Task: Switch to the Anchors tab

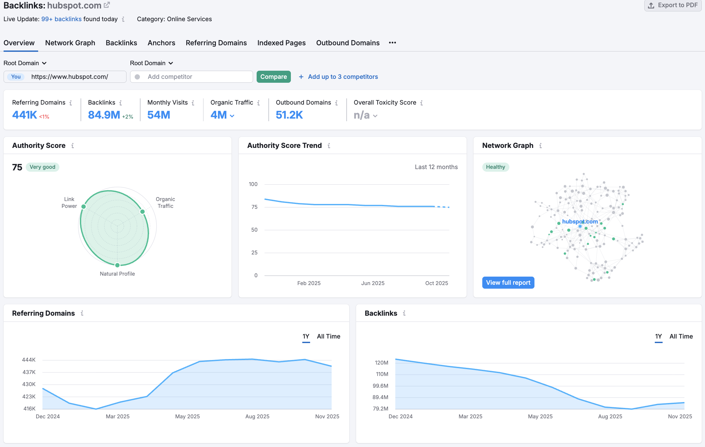Action: (x=161, y=43)
